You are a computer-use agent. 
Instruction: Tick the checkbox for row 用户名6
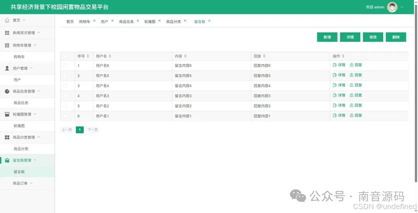[65, 66]
